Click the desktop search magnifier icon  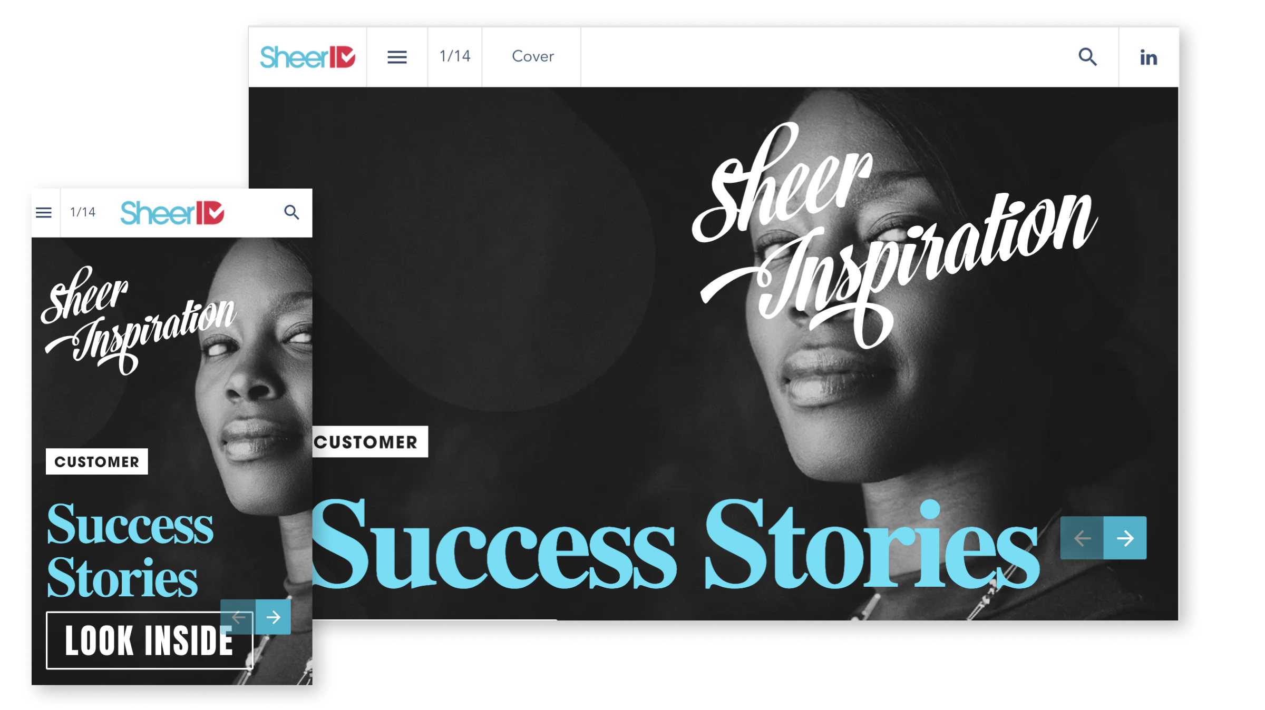pos(1087,57)
